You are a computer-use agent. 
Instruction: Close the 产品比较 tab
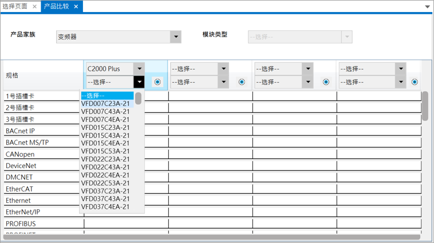(x=76, y=6)
